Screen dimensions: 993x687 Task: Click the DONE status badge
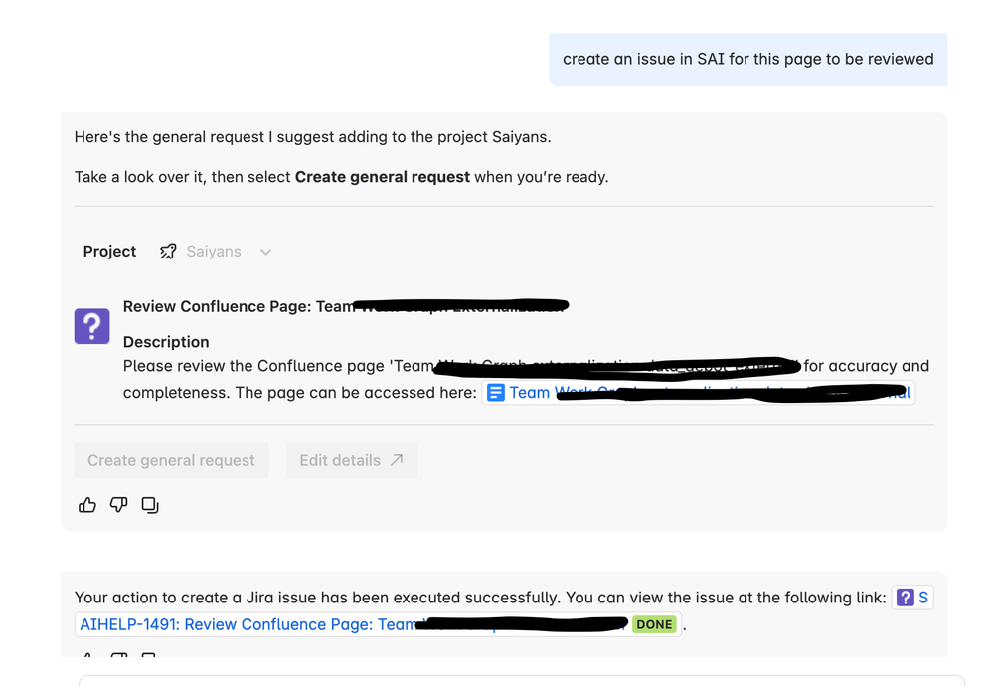tap(654, 625)
